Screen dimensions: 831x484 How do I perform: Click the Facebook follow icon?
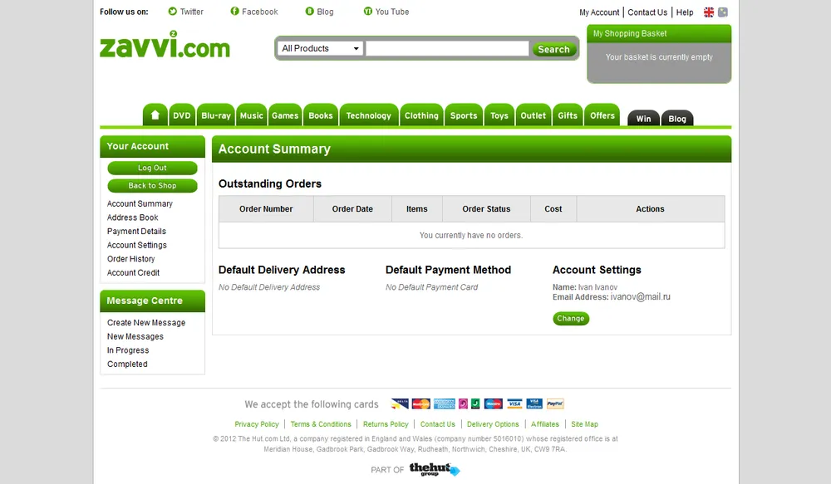pos(235,11)
